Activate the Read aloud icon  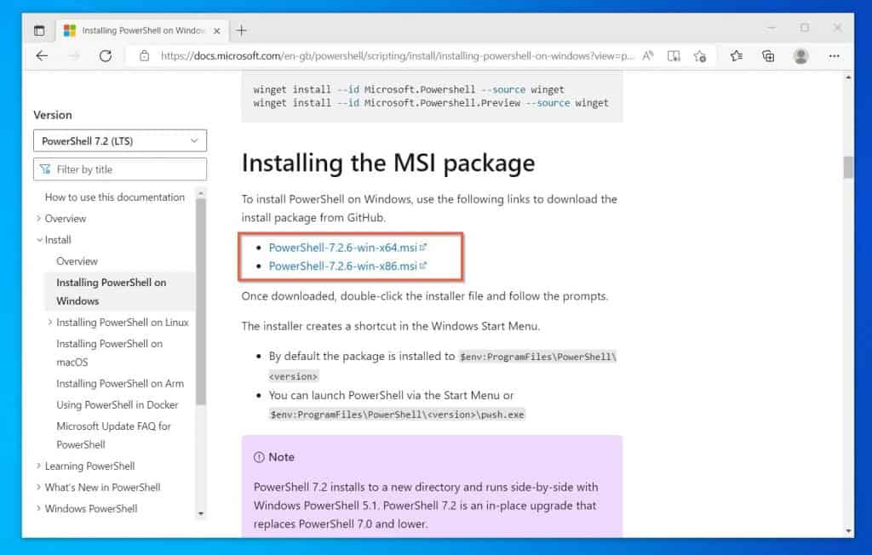(x=648, y=55)
